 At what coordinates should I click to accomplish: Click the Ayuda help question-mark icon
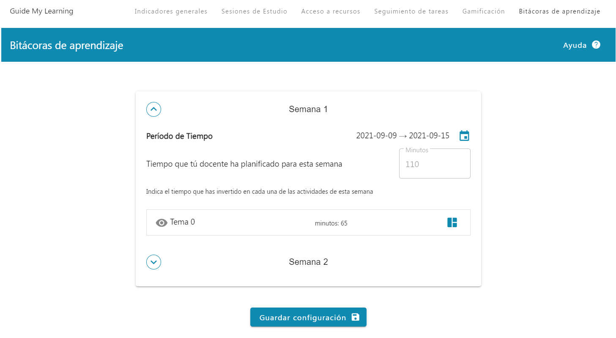pos(596,45)
